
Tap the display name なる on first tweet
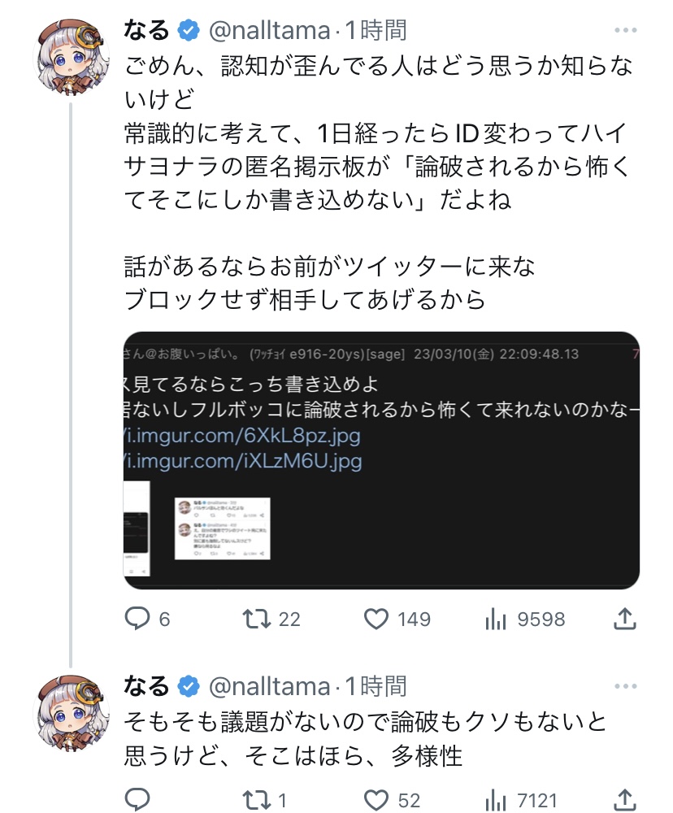click(x=147, y=30)
